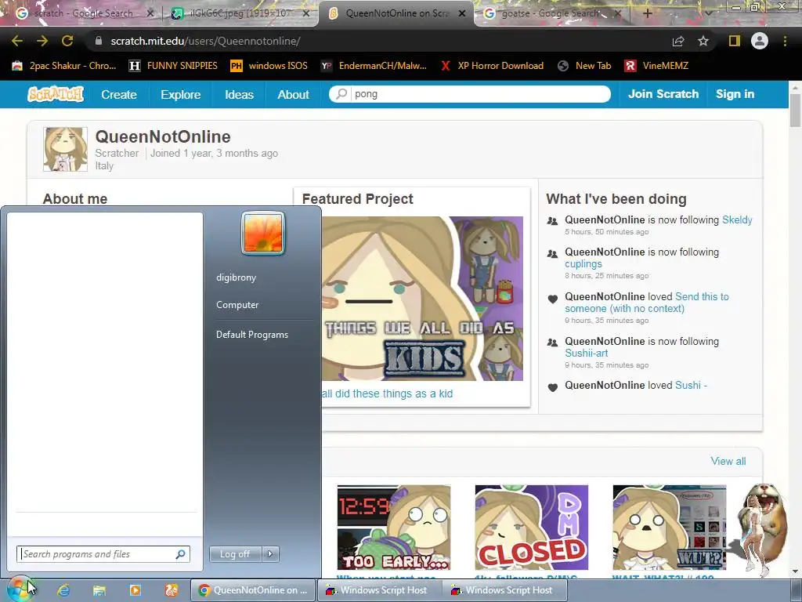Screen dimensions: 802x602
Task: Open first Windows Script Host taskbar button
Action: (x=378, y=590)
